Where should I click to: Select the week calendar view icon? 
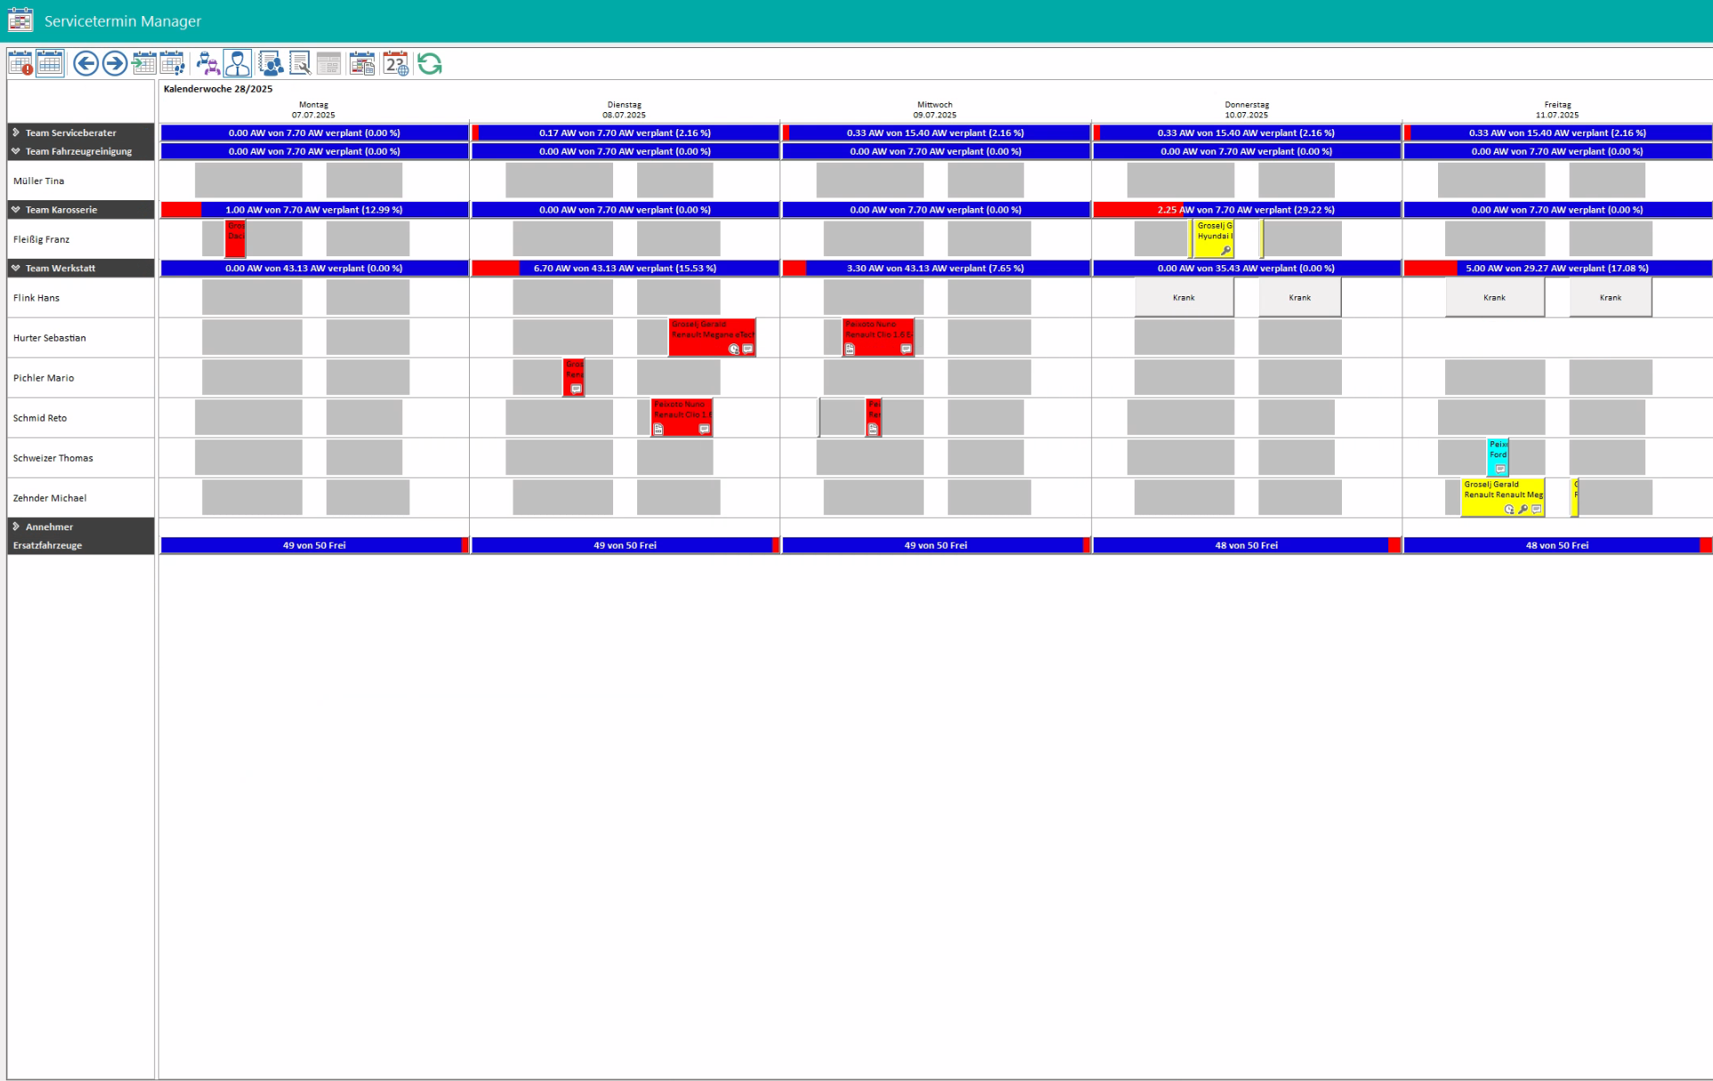click(x=50, y=64)
